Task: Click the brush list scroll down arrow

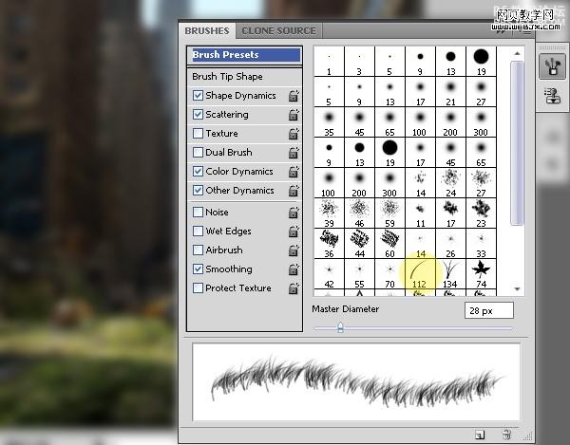Action: [518, 289]
